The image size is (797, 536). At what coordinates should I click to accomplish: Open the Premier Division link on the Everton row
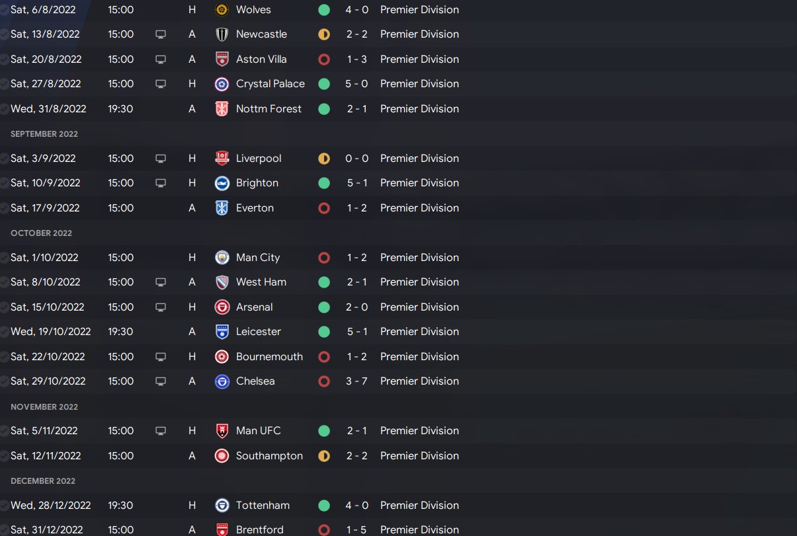(x=419, y=208)
